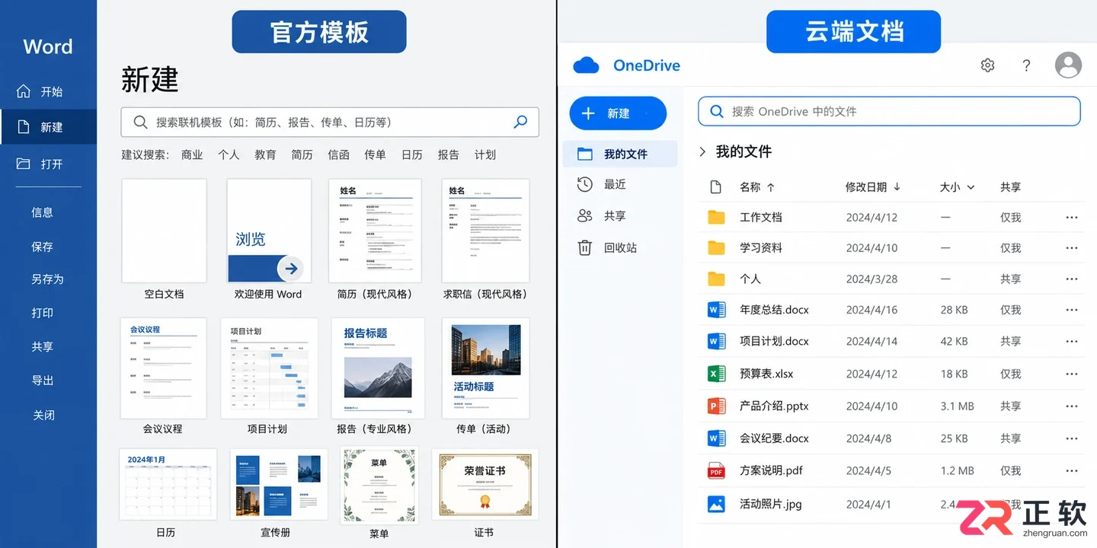Select the 证书 template thumbnail
The image size is (1097, 548).
485,484
